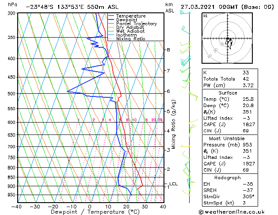Select the SREH value -37
This screenshot has height=215, width=278.
[x=248, y=190]
